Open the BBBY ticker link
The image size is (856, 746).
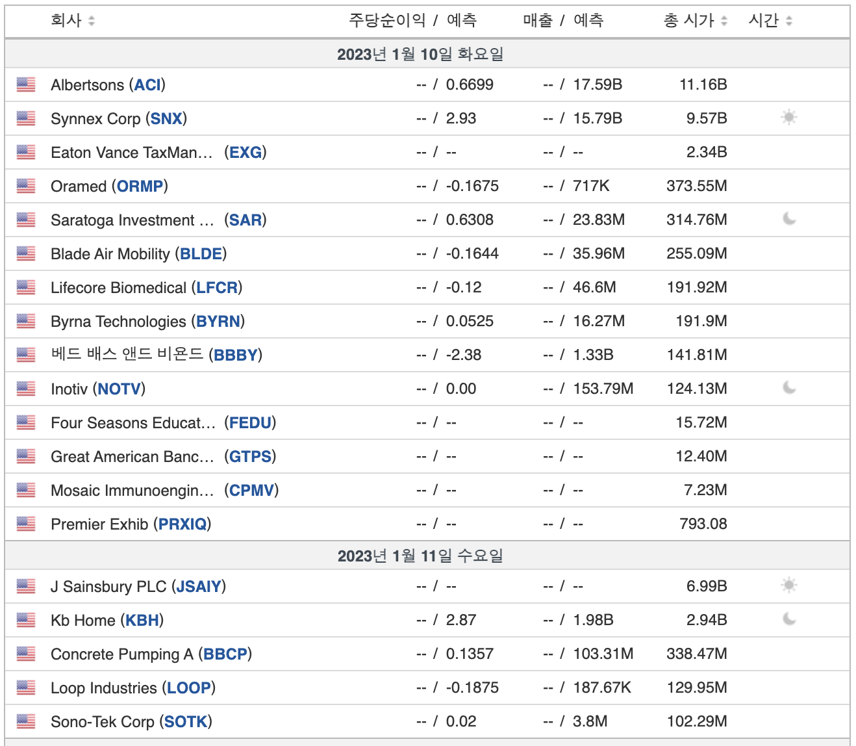[x=236, y=355]
